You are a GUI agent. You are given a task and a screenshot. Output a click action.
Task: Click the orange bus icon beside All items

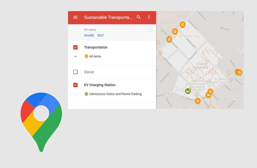(86, 56)
